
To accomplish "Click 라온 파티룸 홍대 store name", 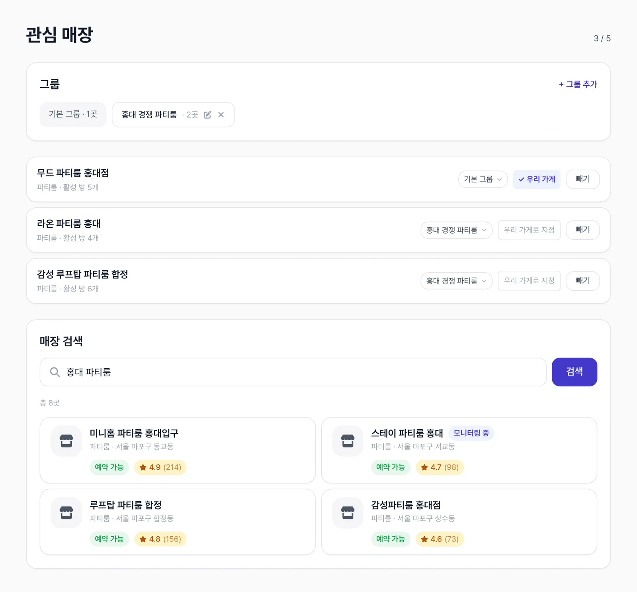I will (69, 224).
